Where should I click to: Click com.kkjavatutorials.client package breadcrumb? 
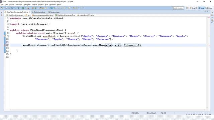[x=42, y=15]
